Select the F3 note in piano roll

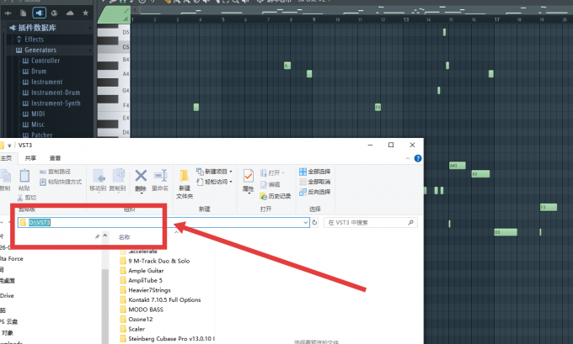(549, 207)
